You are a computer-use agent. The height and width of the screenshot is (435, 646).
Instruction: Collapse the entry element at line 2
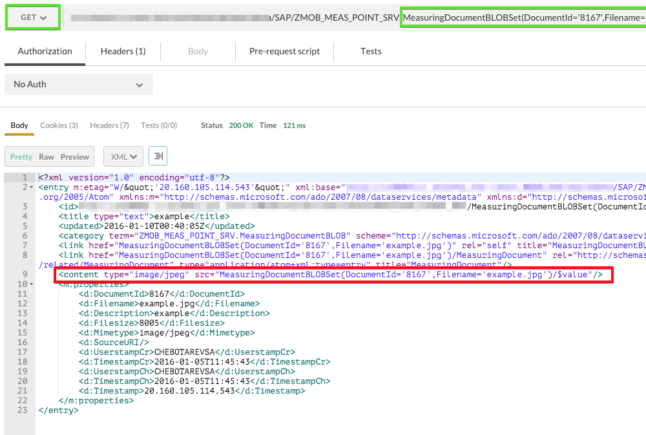(32, 187)
